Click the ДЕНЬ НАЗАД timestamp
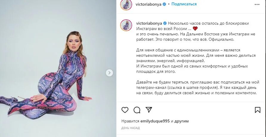The image size is (266, 137). tap(131, 128)
